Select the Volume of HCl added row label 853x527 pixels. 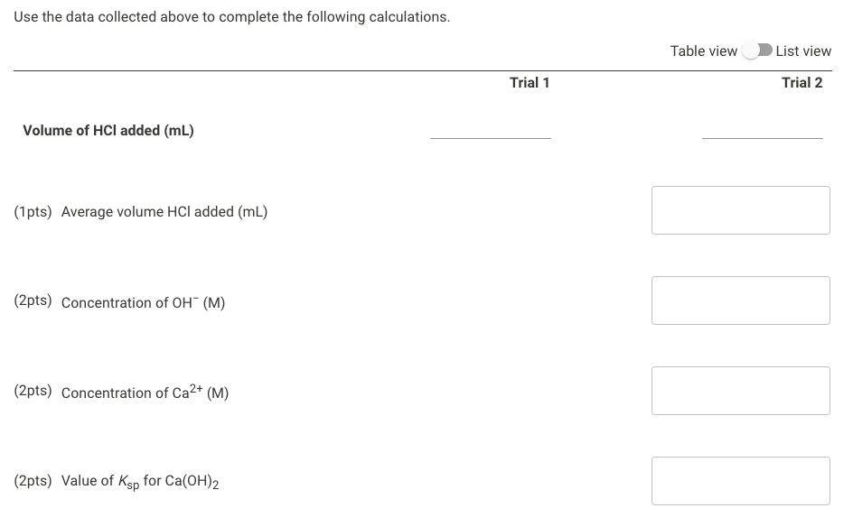(x=109, y=130)
